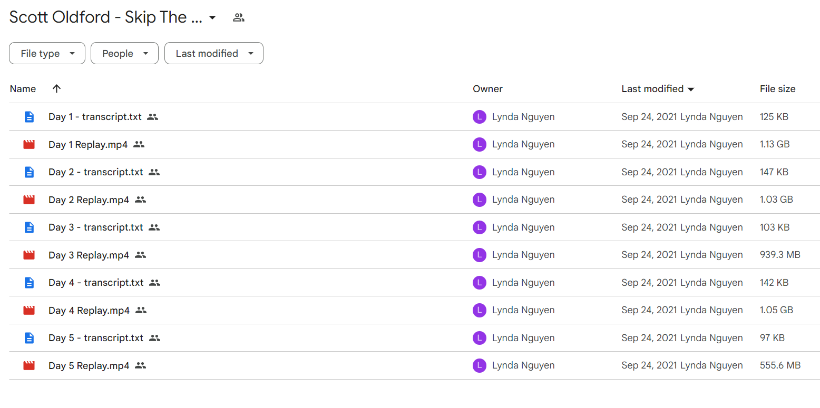Viewport: 820px width, 408px height.
Task: Select file Day 4 Replay.mp4
Action: tap(89, 310)
